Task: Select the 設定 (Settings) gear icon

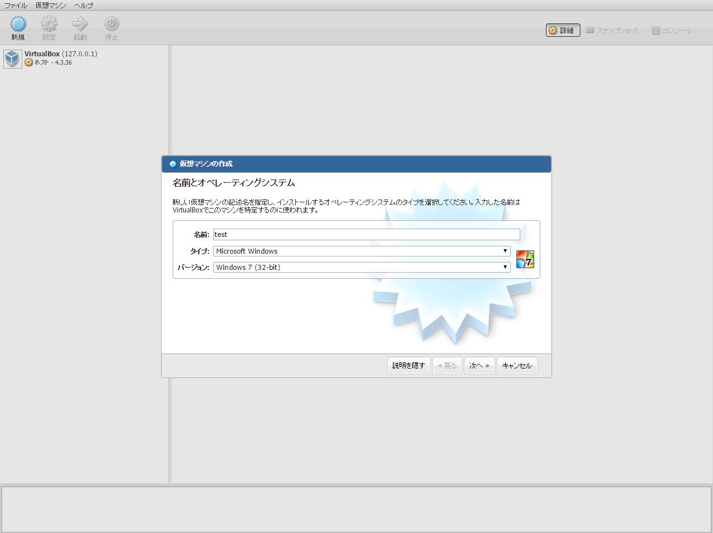Action: (49, 26)
